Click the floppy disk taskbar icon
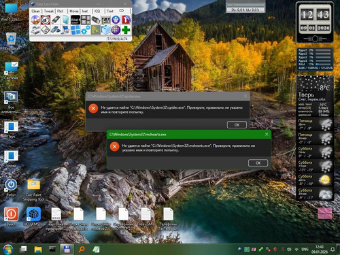 (x=67, y=250)
